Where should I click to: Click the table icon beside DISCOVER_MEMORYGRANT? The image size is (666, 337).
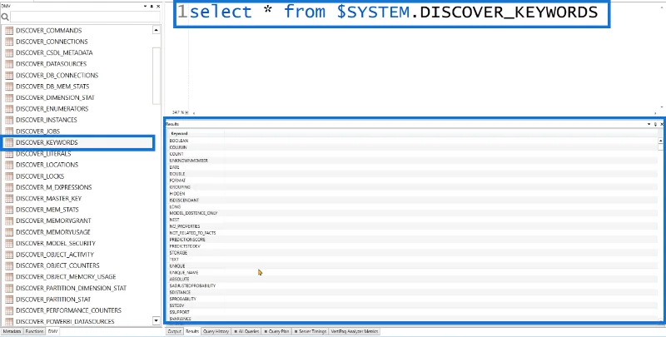[9, 221]
